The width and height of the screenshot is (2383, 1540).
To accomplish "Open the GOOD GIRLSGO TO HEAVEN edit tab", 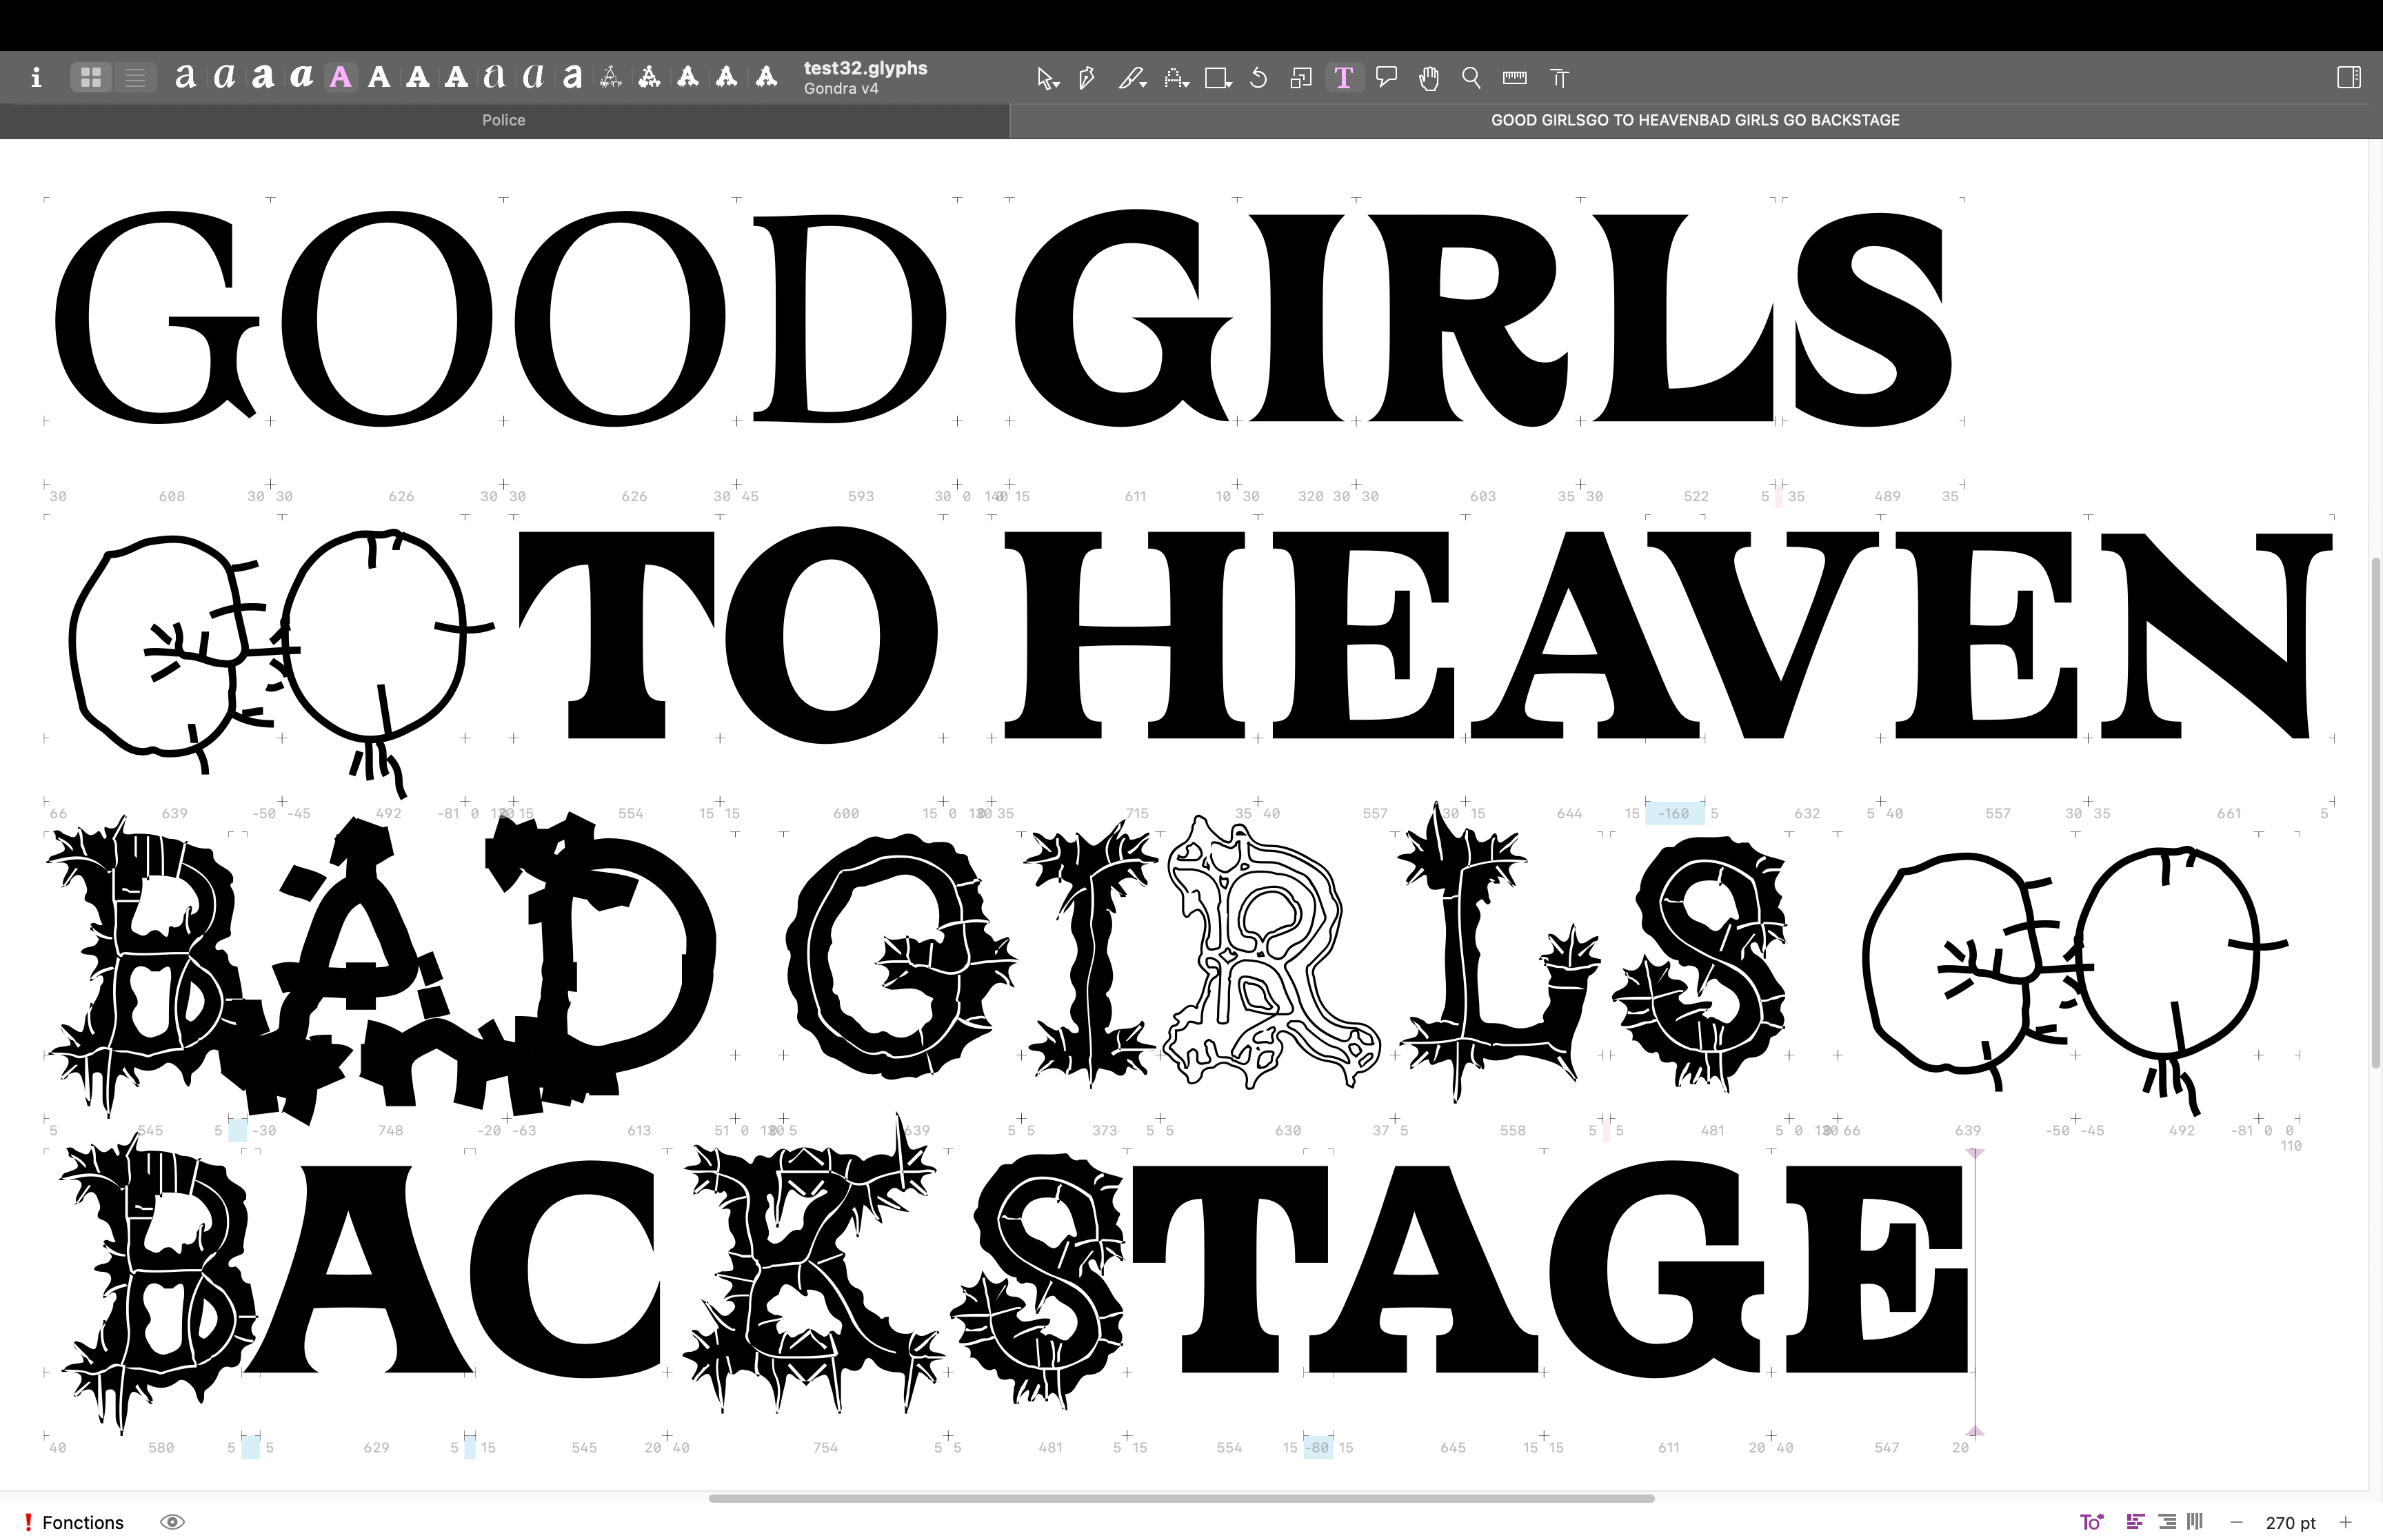I will click(x=1695, y=120).
